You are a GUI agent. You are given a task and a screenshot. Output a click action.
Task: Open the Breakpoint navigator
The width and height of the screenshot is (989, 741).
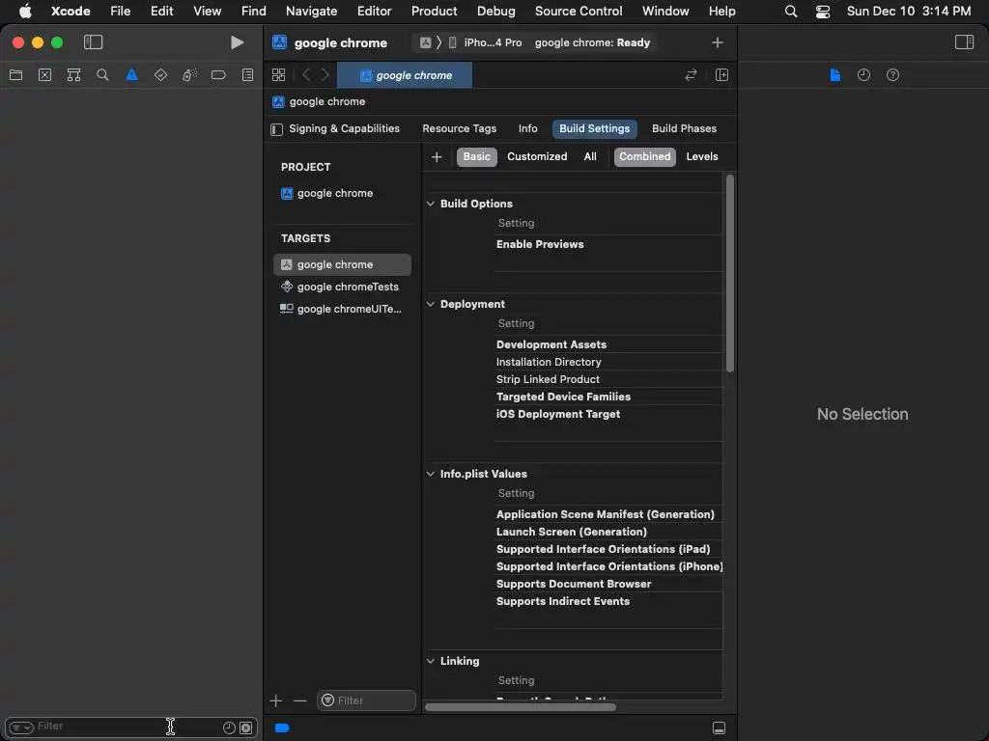[218, 75]
